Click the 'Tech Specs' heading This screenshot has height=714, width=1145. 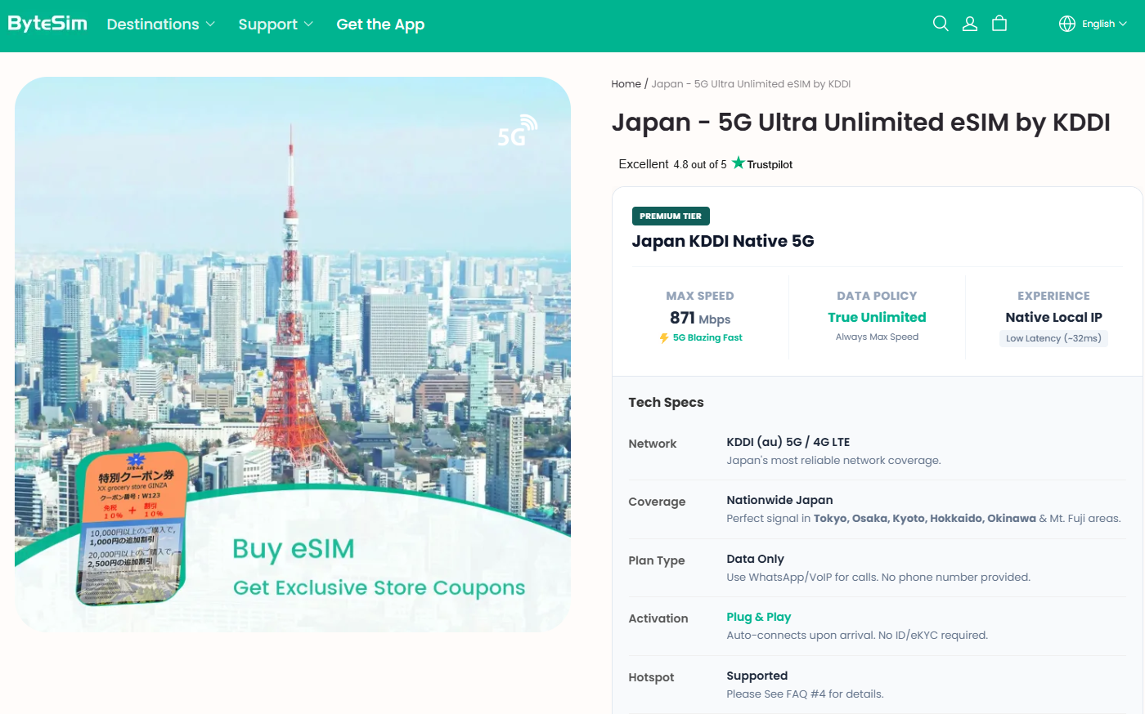coord(666,402)
